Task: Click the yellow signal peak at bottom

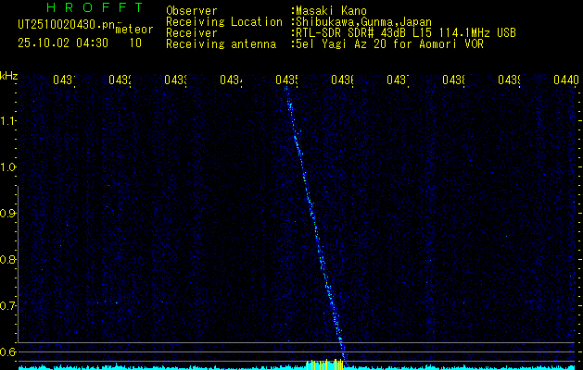Action: [324, 364]
